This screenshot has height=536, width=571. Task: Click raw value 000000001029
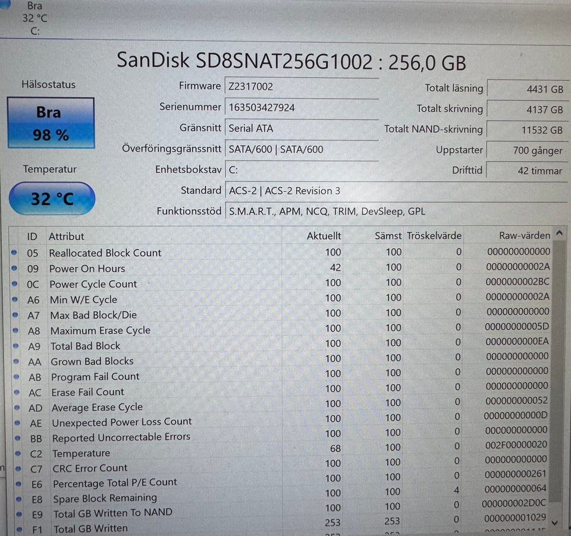tap(515, 518)
